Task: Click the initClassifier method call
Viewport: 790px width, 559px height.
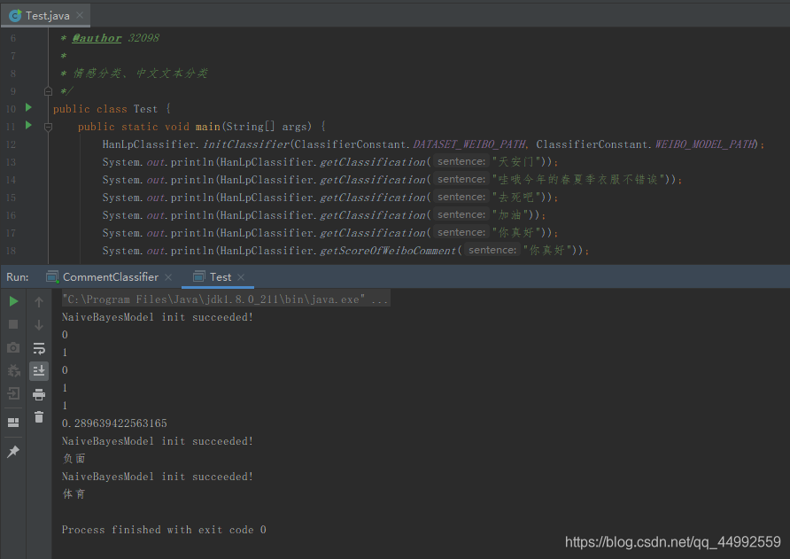Action: pos(246,144)
